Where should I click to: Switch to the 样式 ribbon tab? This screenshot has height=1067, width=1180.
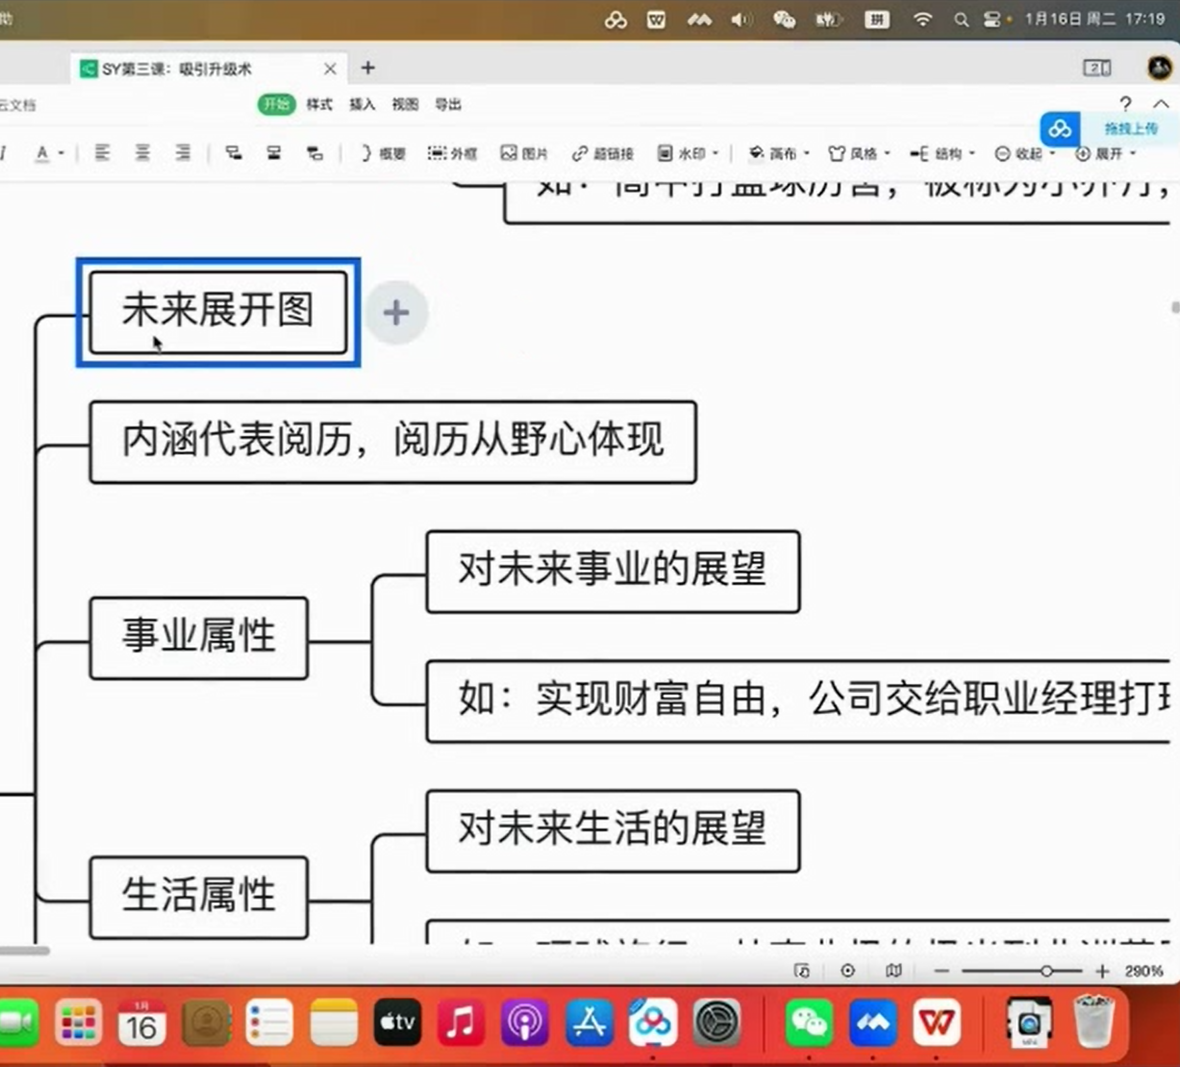[x=319, y=105]
